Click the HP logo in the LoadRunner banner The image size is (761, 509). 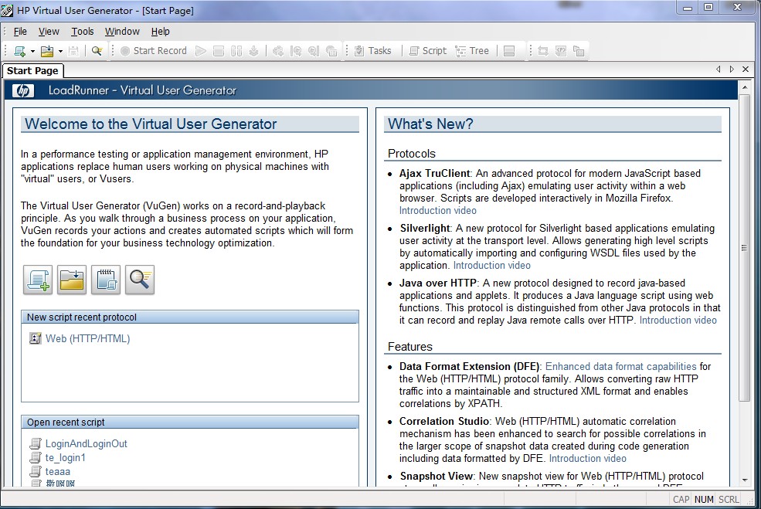click(x=23, y=90)
